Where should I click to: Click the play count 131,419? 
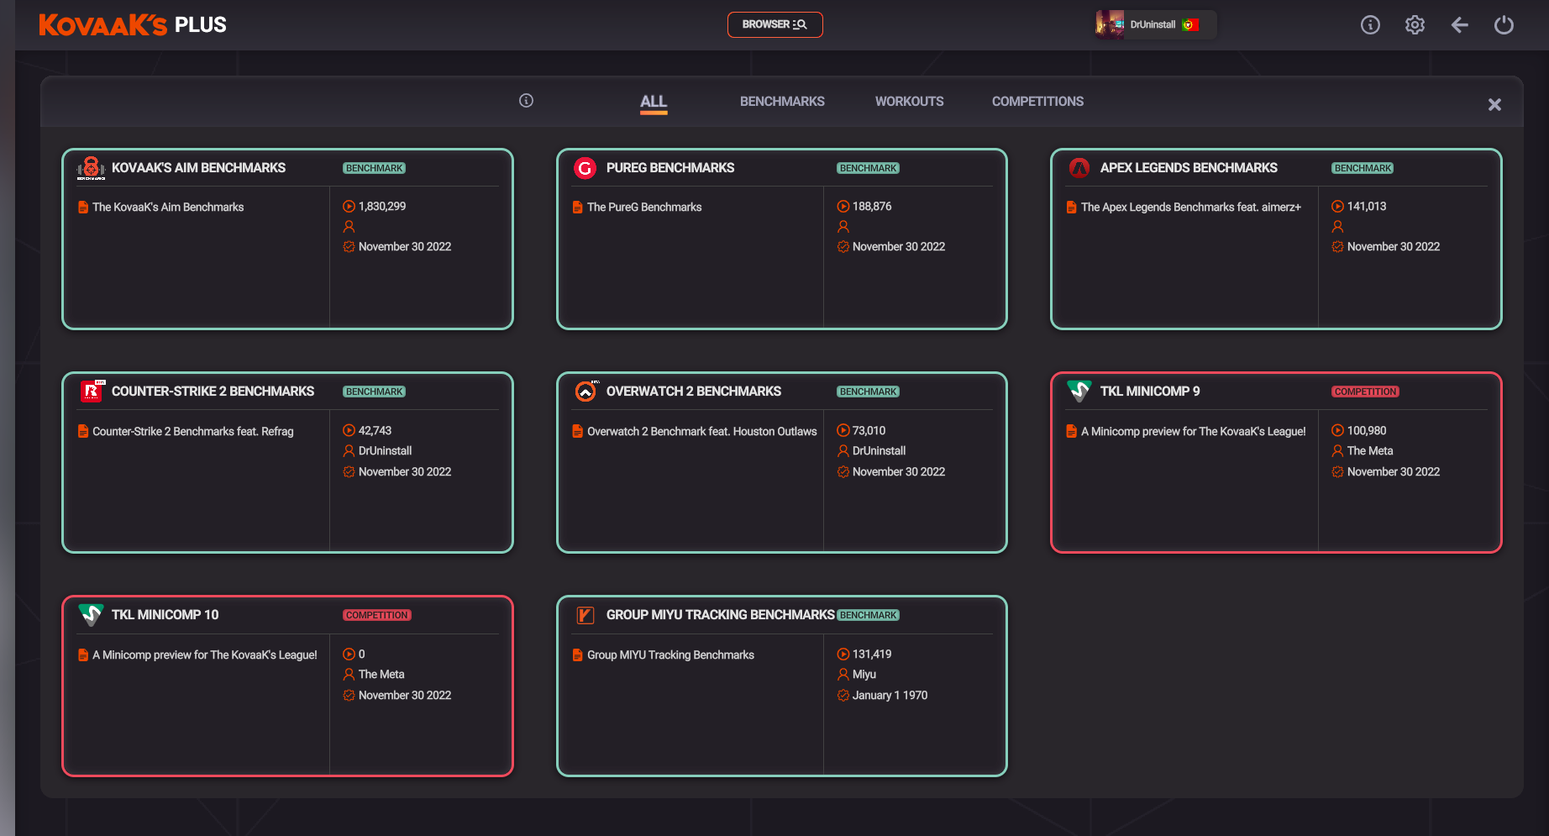click(872, 654)
